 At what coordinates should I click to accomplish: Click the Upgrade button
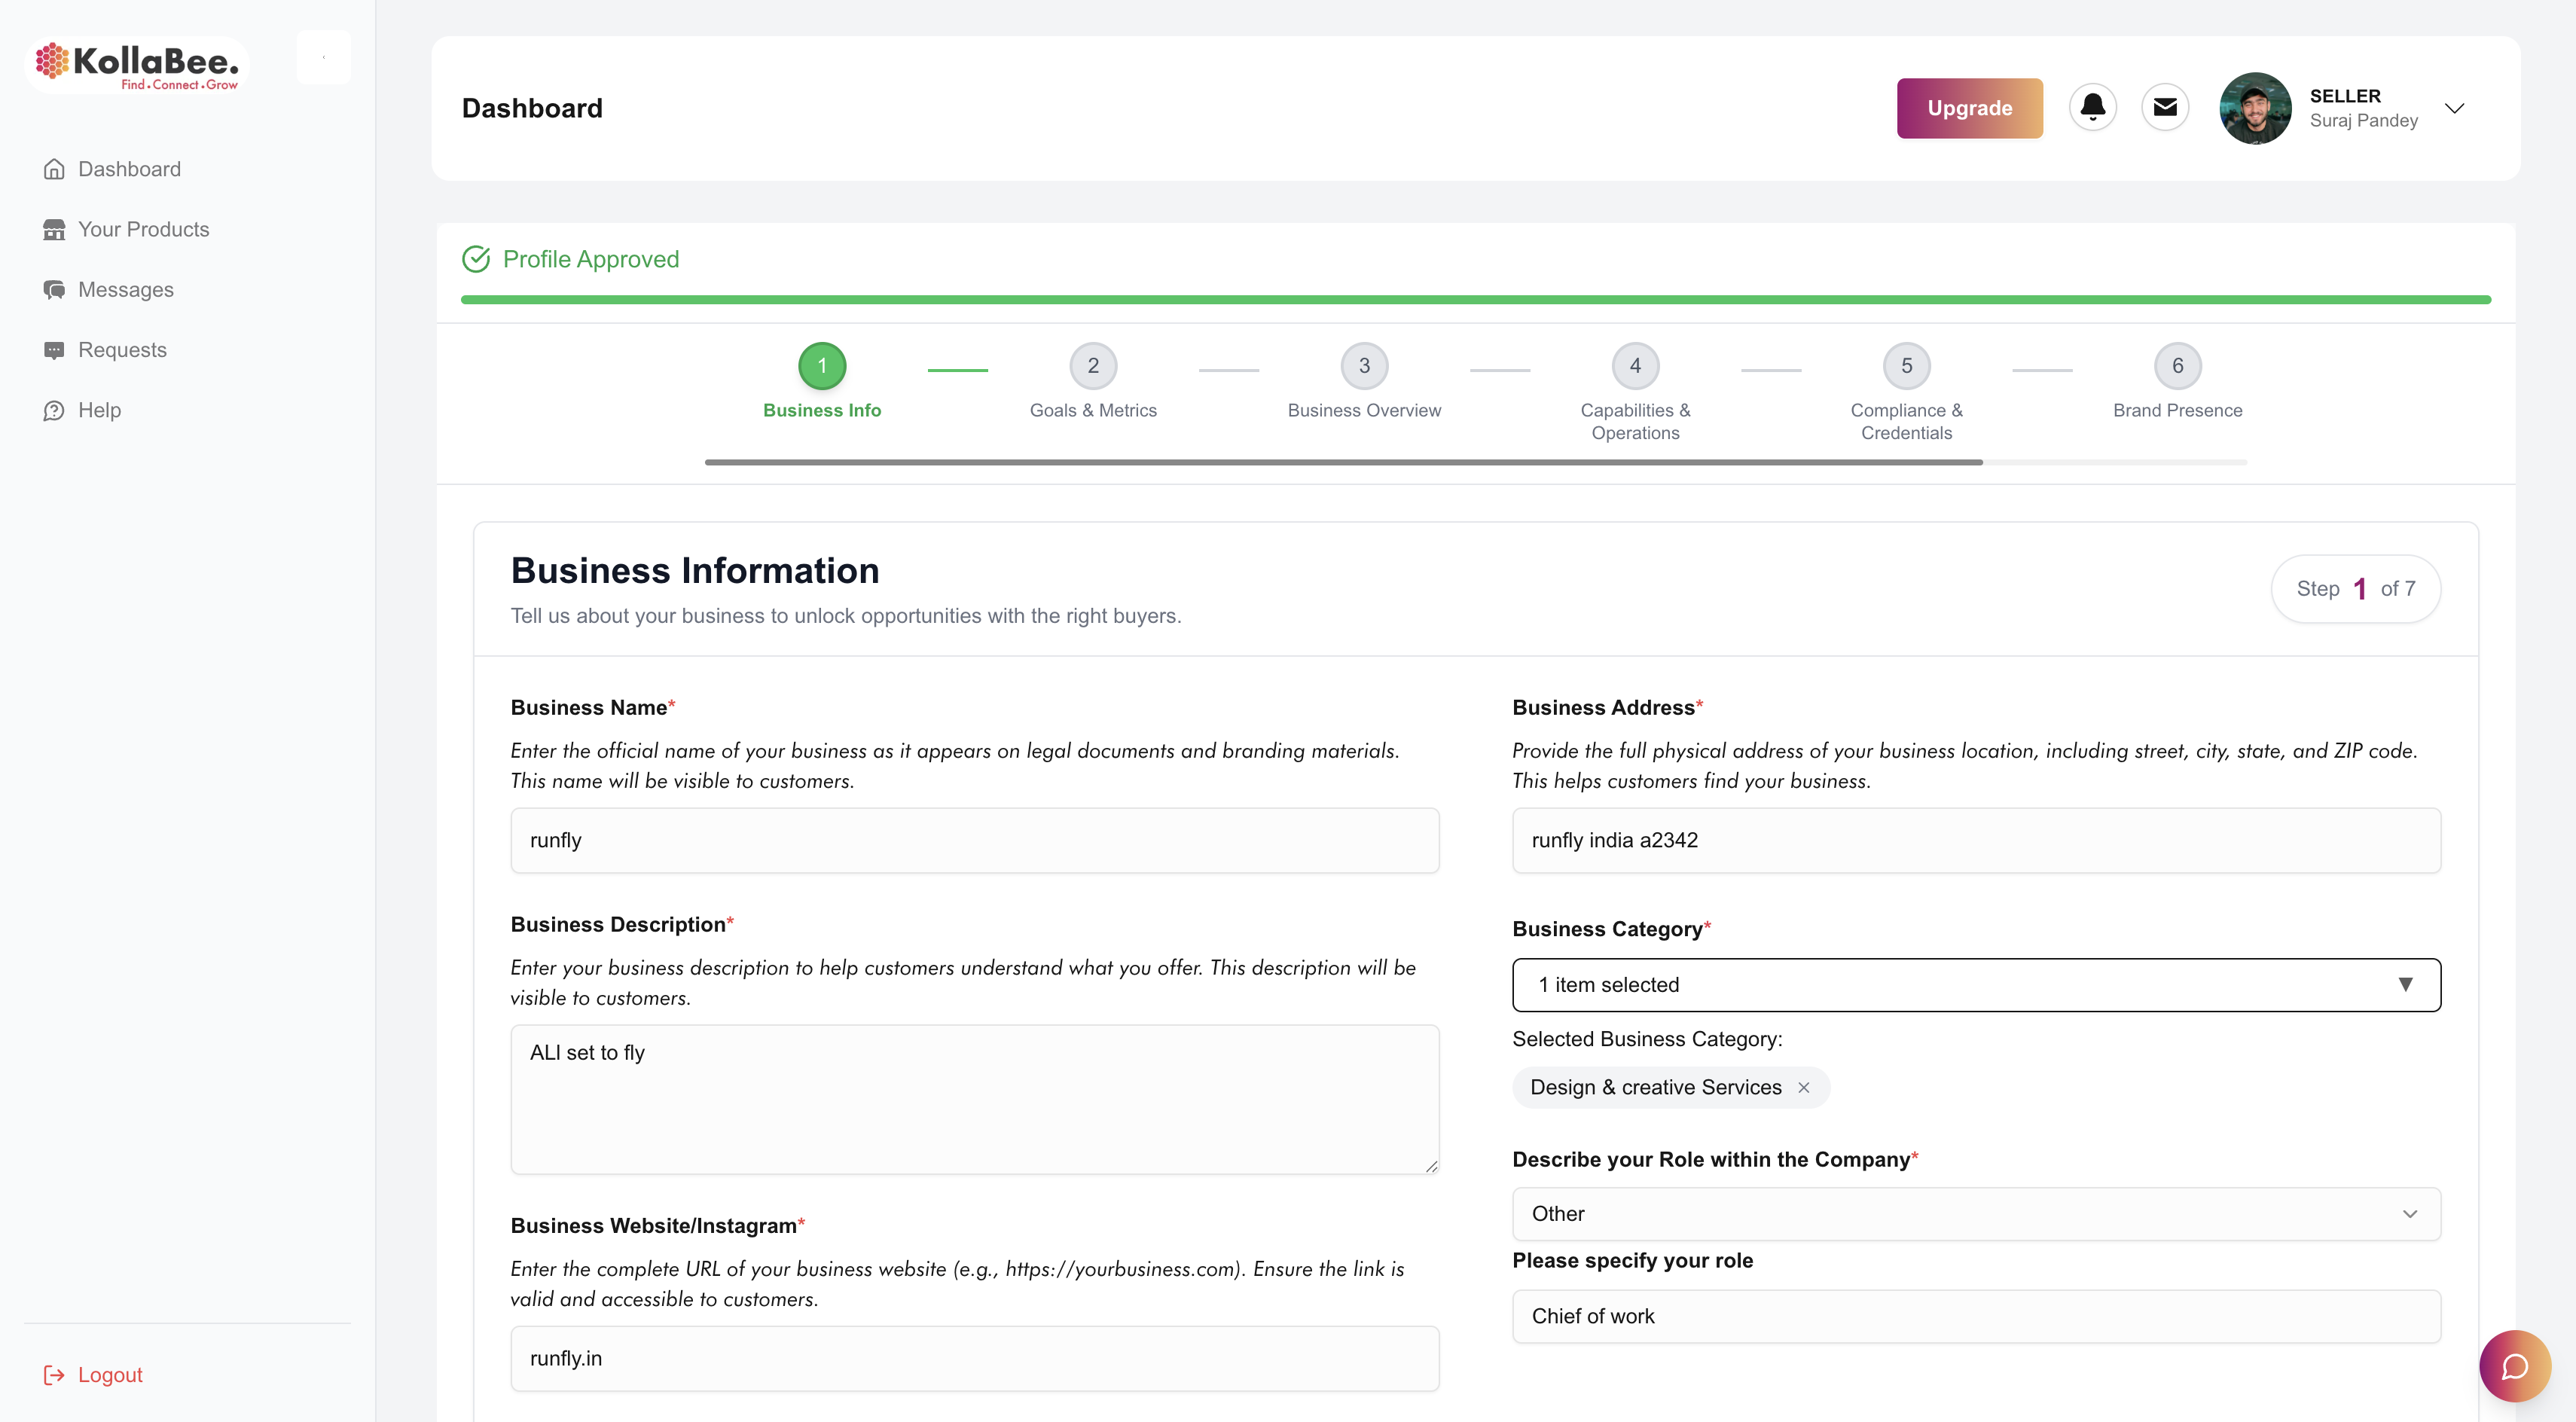pyautogui.click(x=1969, y=108)
